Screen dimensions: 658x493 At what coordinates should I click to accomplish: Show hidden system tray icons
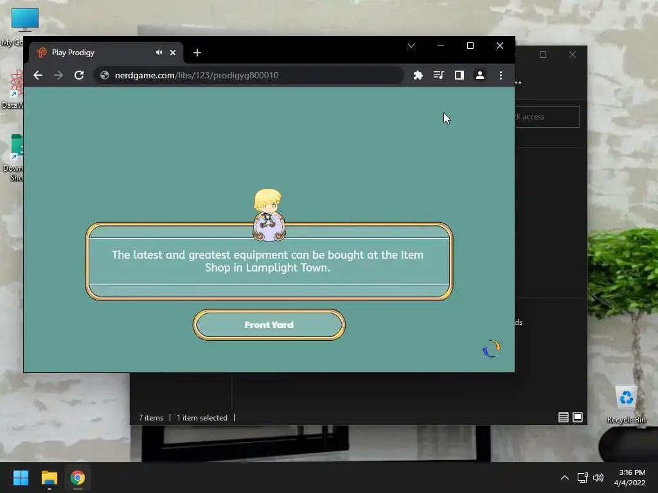point(565,478)
